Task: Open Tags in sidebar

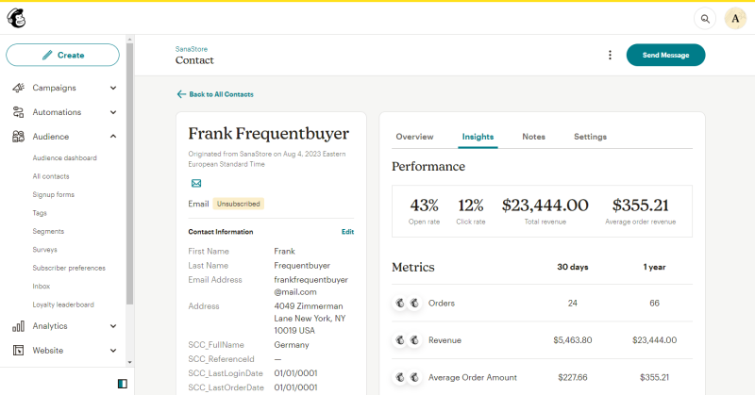Action: pyautogui.click(x=40, y=213)
